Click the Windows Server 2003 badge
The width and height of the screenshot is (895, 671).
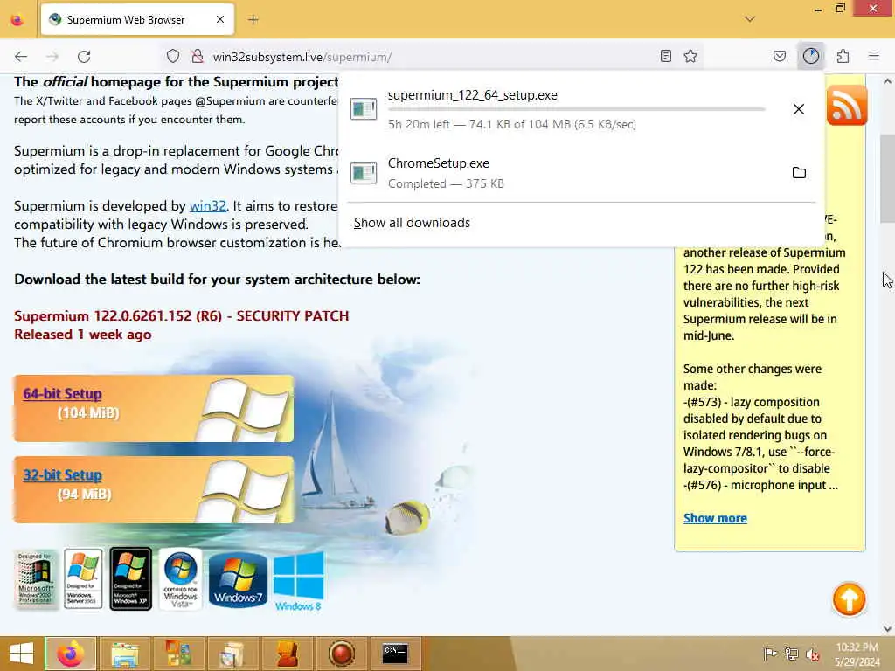[83, 579]
